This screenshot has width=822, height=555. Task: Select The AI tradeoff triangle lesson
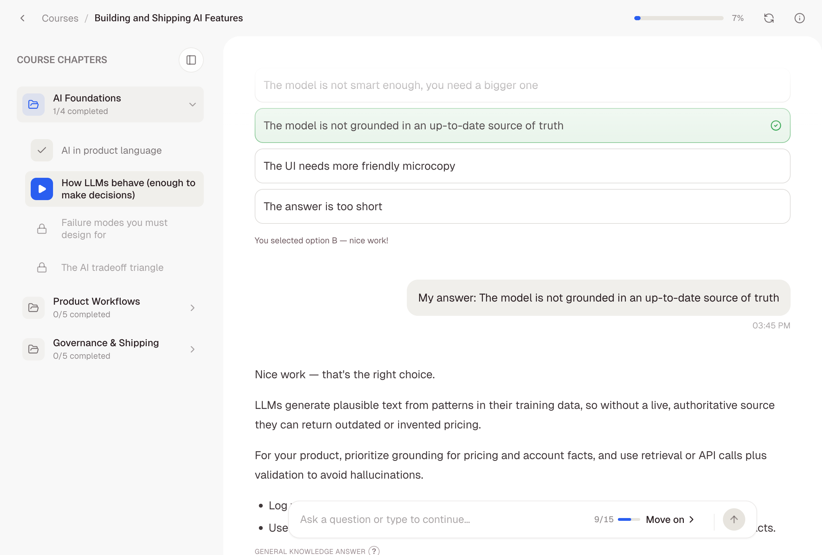tap(112, 268)
